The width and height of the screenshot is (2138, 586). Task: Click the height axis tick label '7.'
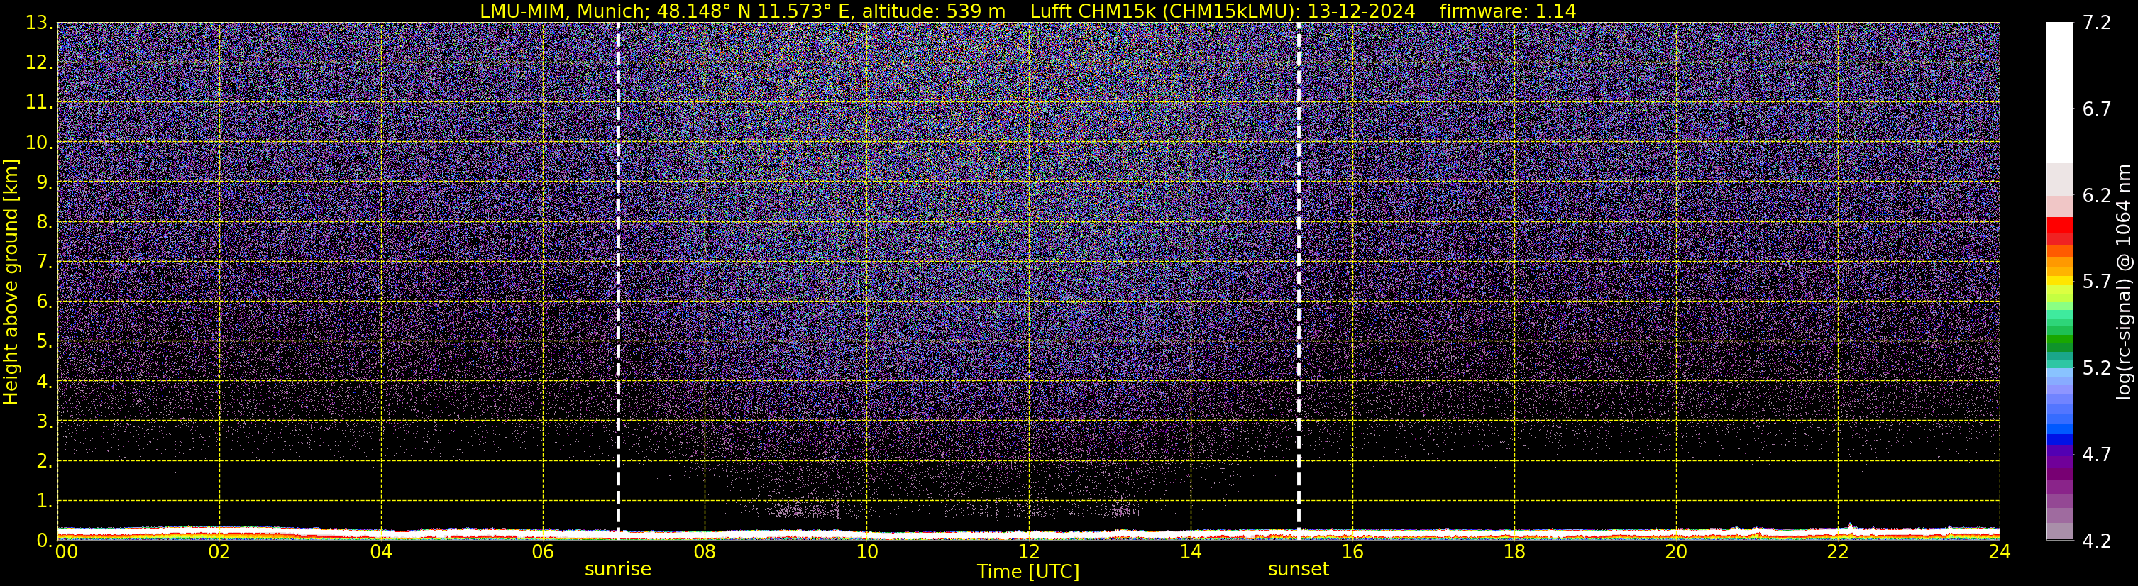coord(44,262)
